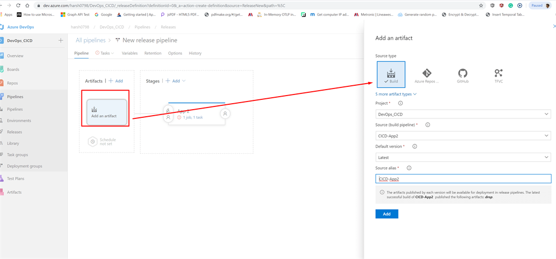Open the Paused profile button
This screenshot has width=556, height=259.
click(540, 5)
